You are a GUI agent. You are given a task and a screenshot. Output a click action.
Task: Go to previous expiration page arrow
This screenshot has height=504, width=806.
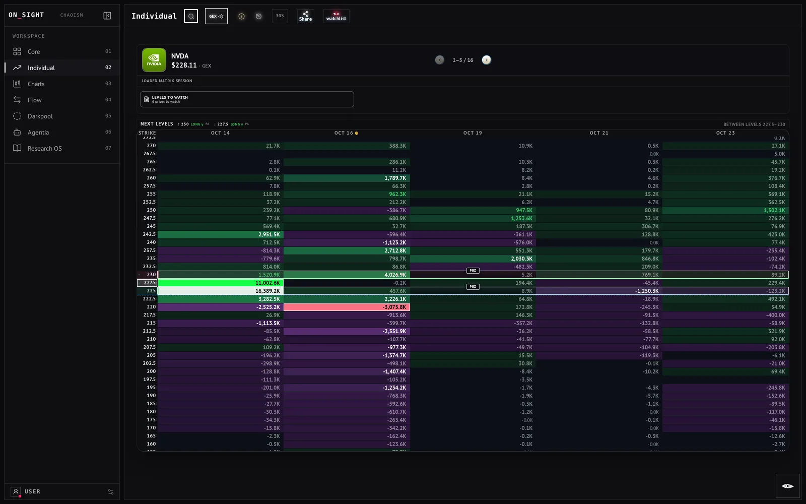440,60
